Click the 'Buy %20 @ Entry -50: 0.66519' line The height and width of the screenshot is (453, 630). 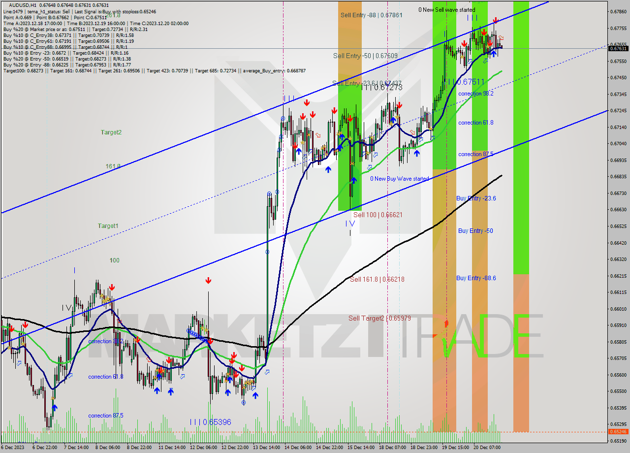(x=66, y=59)
